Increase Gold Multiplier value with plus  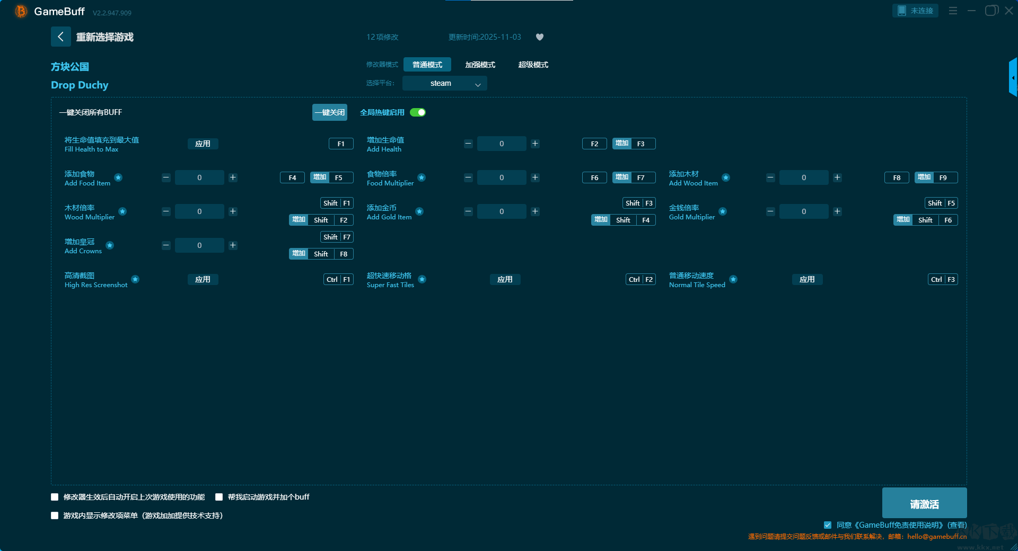tap(837, 211)
